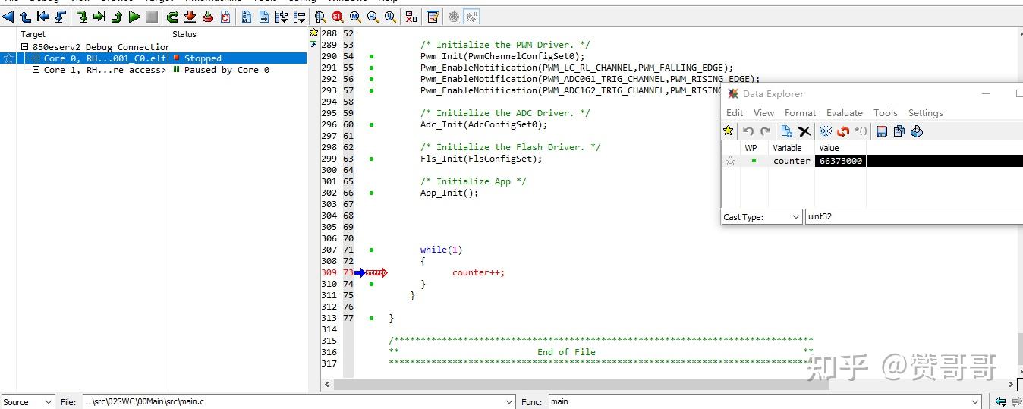Expand the Core 1 tree node
The width and height of the screenshot is (1023, 409).
36,70
